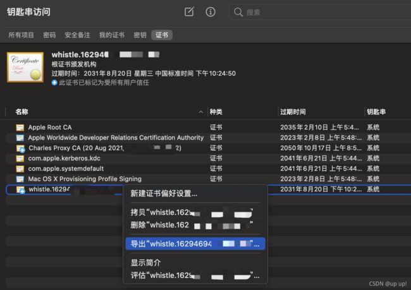The height and width of the screenshot is (290, 411).
Task: Choose 新建证书偏好设置 from context menu
Action: (x=195, y=193)
